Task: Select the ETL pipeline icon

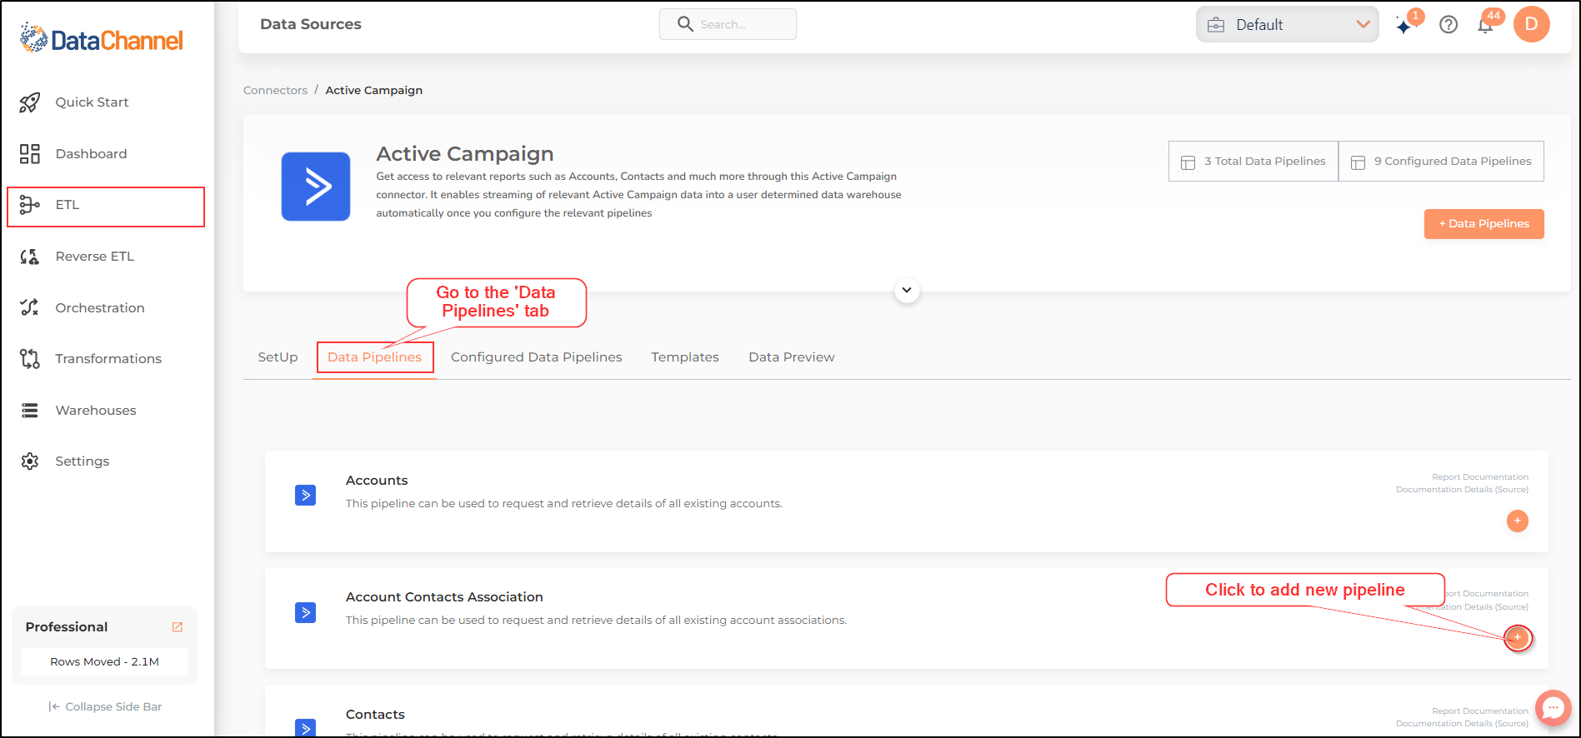Action: click(x=30, y=205)
